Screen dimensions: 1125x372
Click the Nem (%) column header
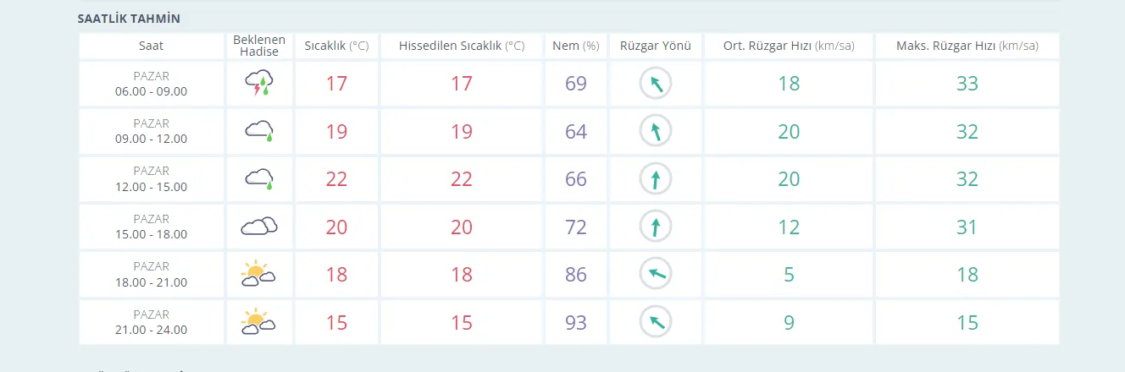(575, 46)
